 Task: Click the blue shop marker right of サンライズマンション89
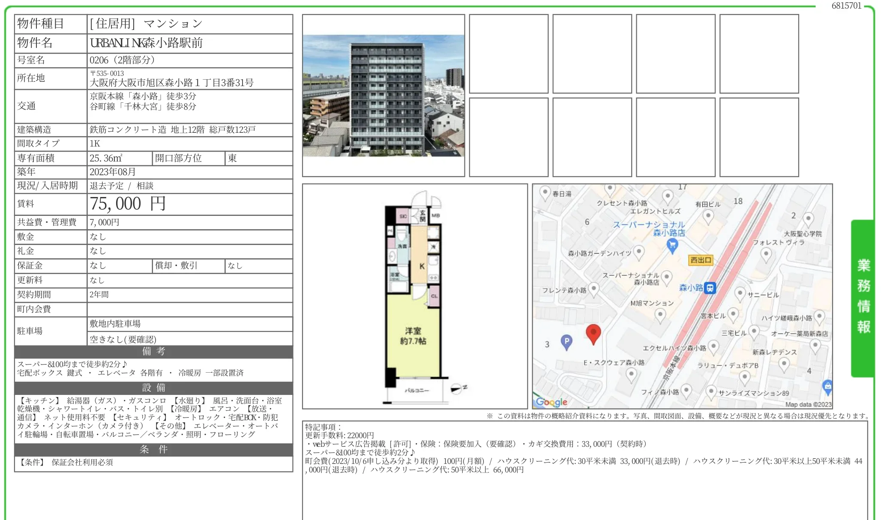(x=827, y=387)
